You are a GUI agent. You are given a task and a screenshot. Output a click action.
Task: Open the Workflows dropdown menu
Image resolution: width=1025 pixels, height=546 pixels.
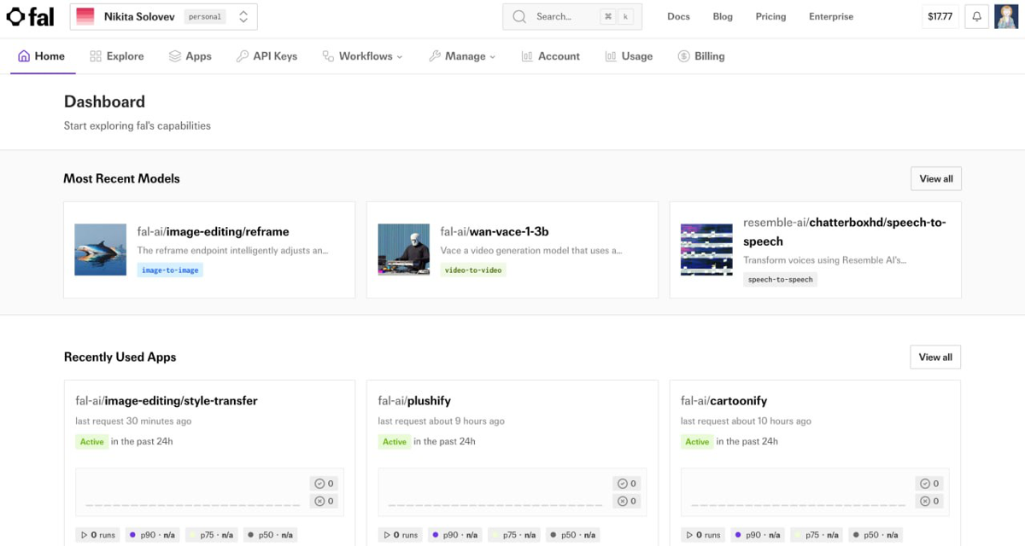(x=362, y=56)
